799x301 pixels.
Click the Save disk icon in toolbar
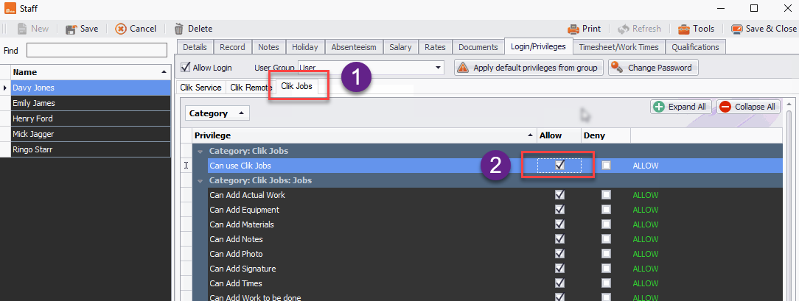pos(71,29)
